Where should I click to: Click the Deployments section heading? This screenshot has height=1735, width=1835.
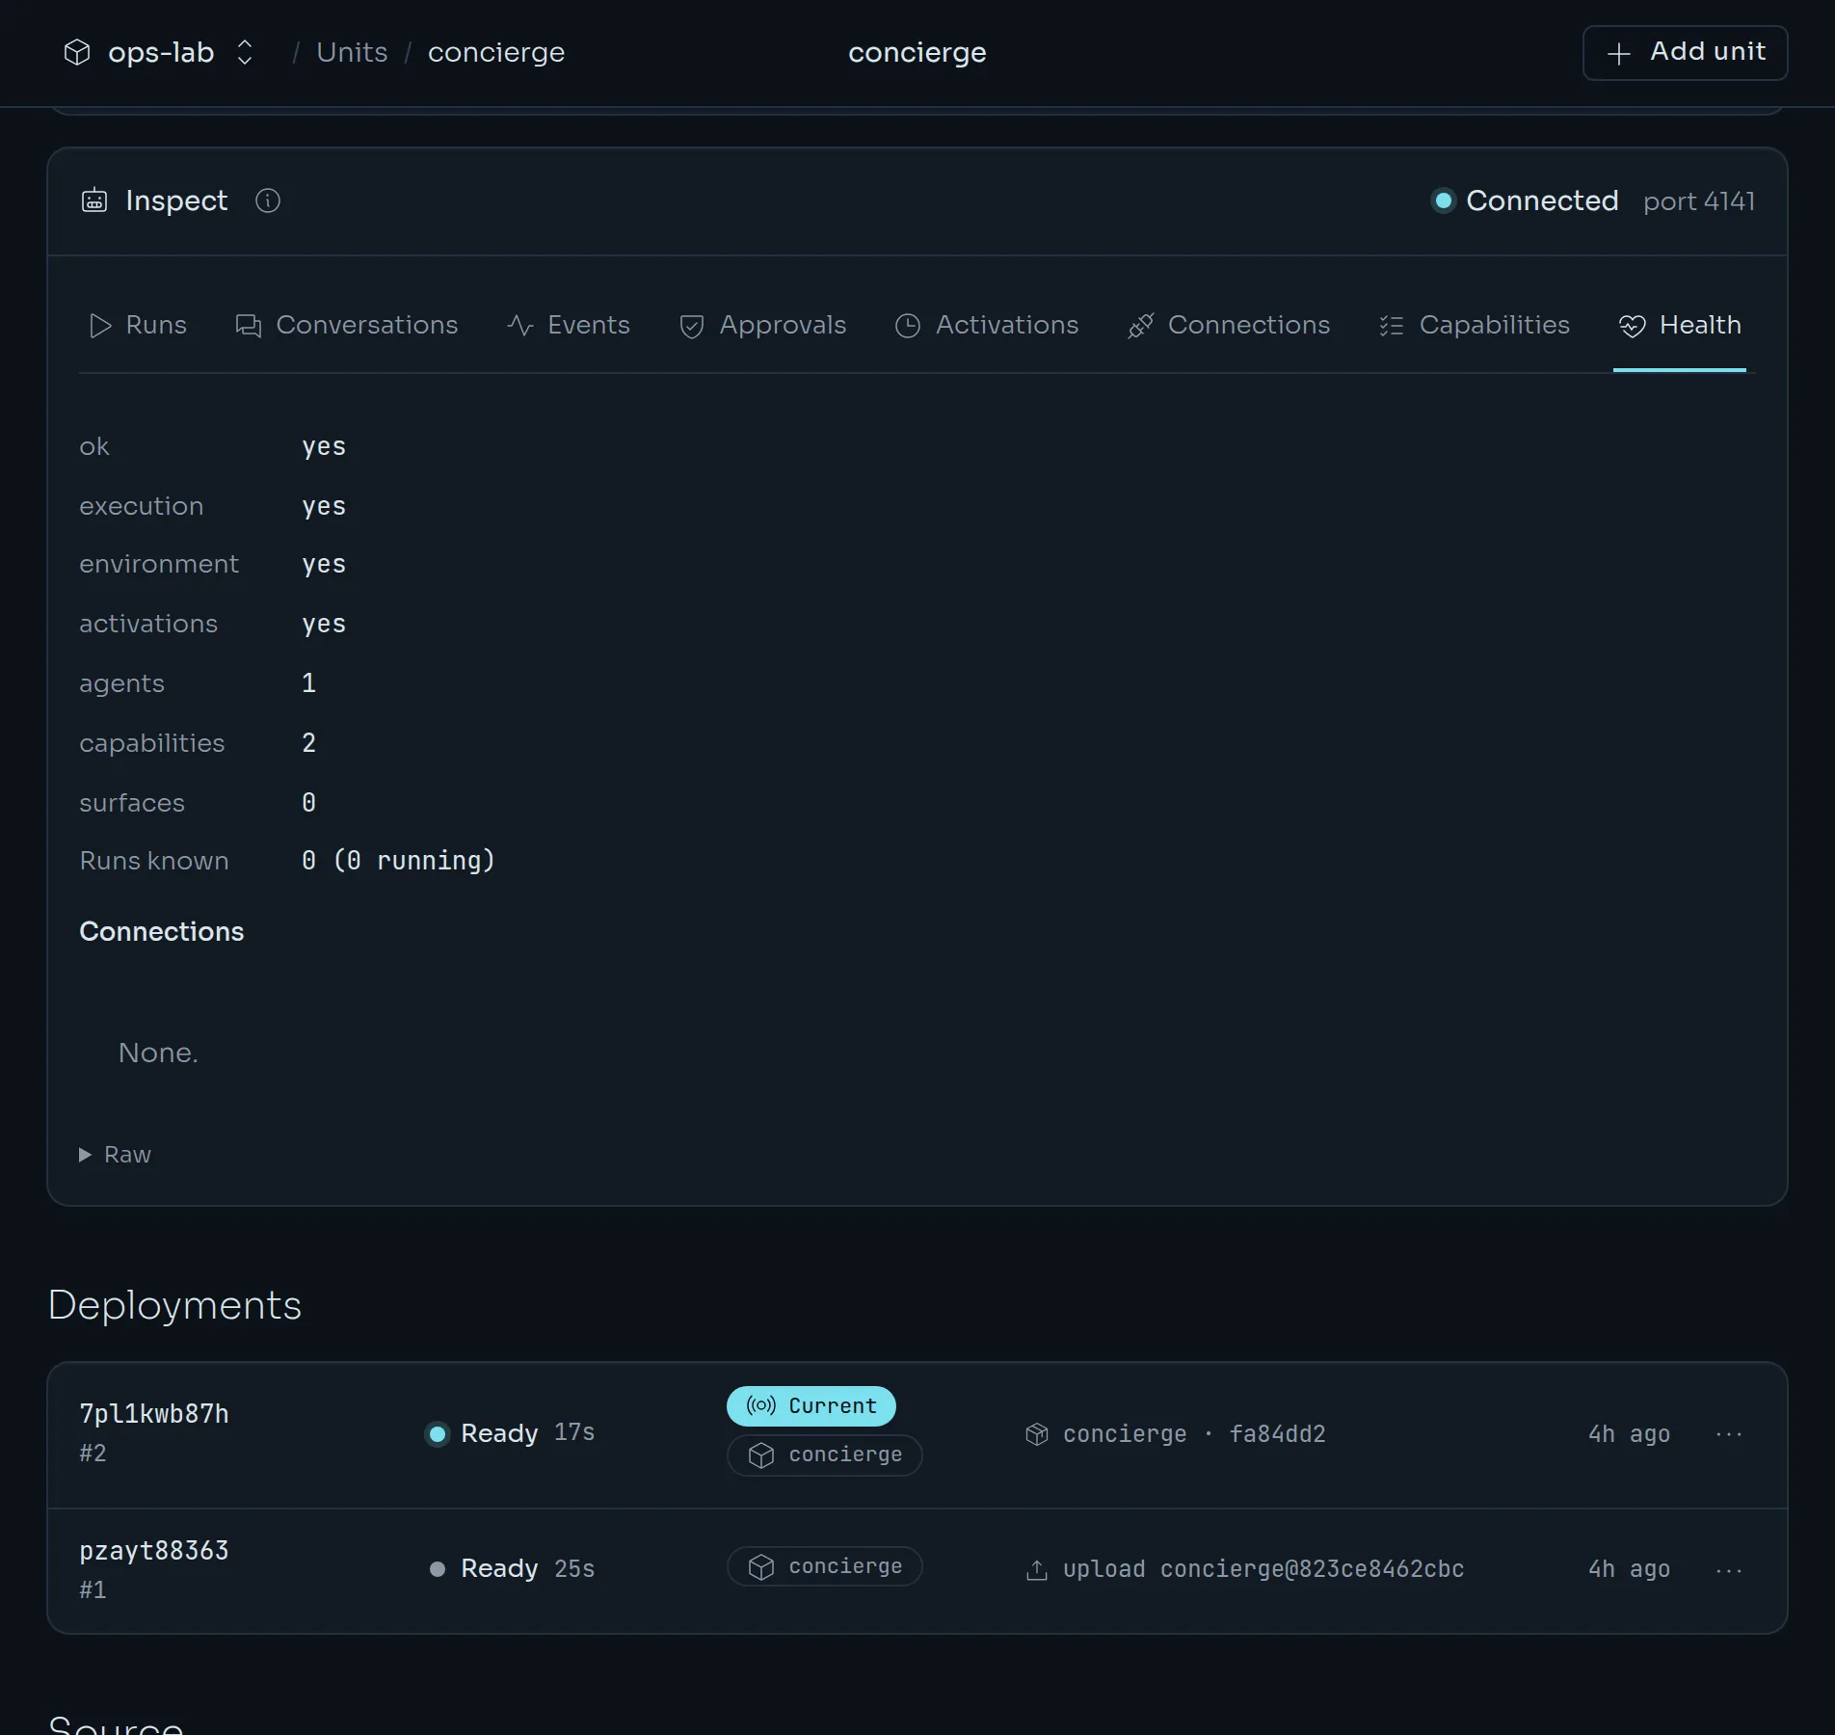point(174,1305)
